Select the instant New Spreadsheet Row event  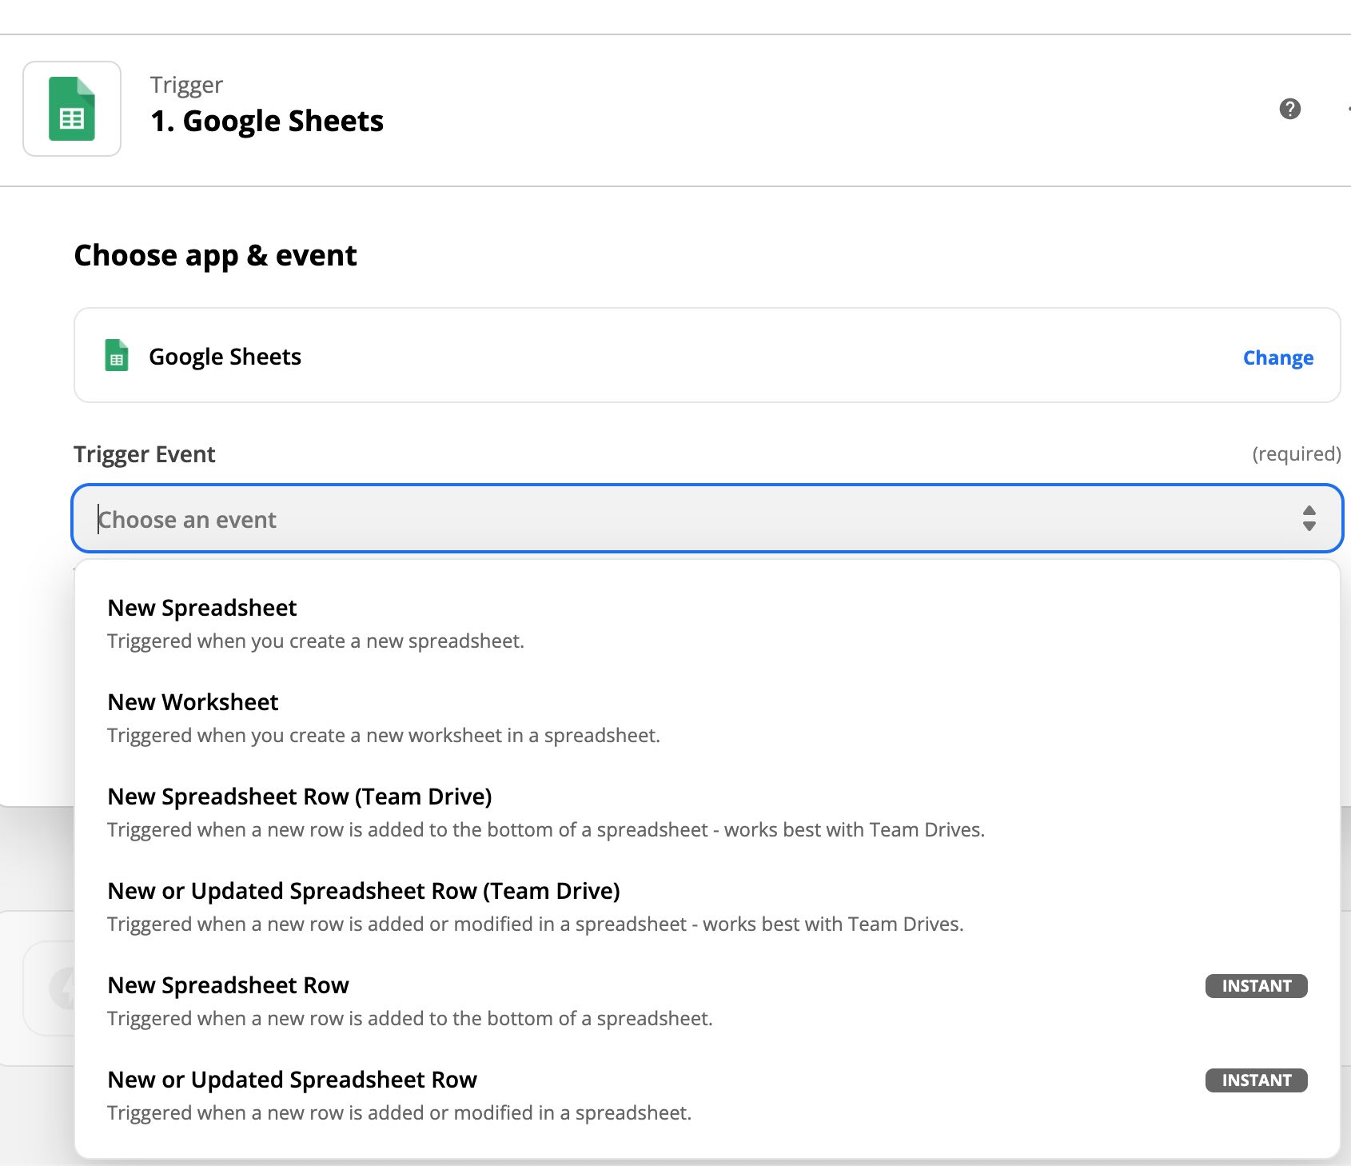coord(707,1001)
